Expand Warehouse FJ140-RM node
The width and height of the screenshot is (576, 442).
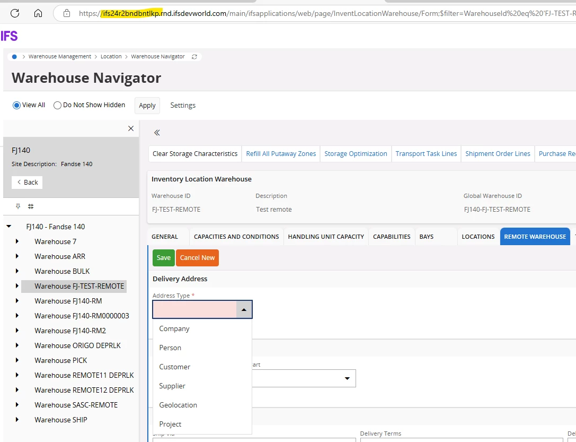[x=17, y=301]
